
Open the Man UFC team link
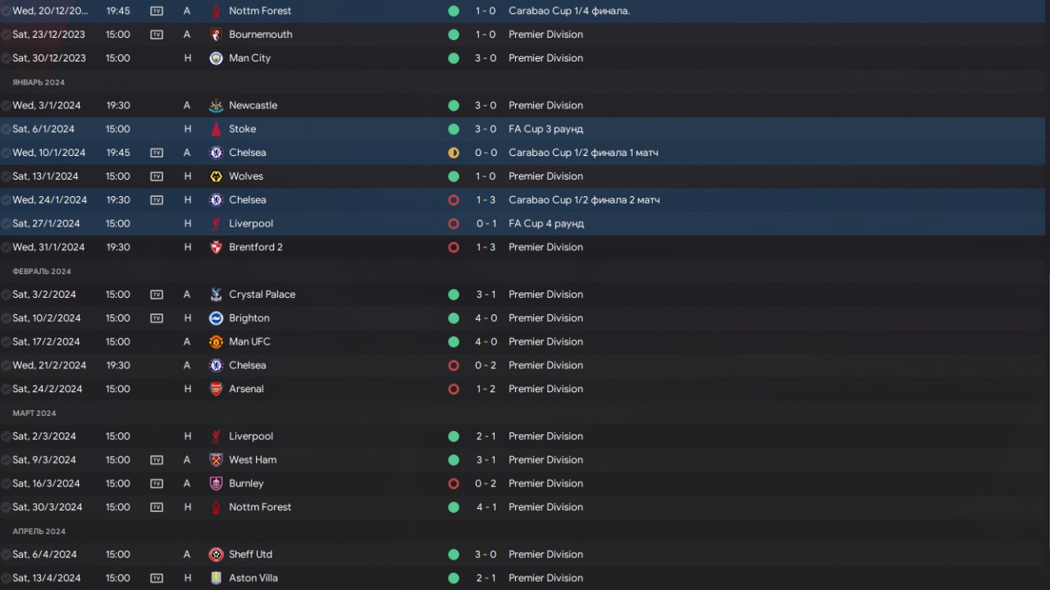point(249,342)
